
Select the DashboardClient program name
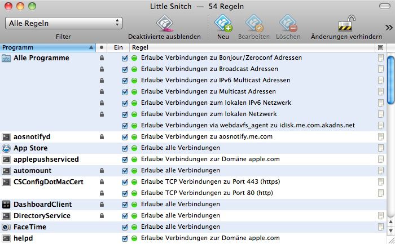pos(43,204)
